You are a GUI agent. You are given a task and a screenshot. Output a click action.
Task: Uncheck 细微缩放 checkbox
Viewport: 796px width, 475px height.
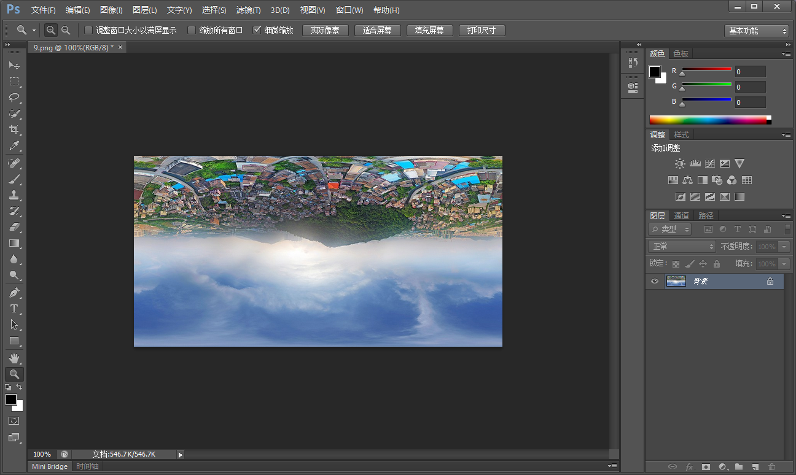pos(257,30)
